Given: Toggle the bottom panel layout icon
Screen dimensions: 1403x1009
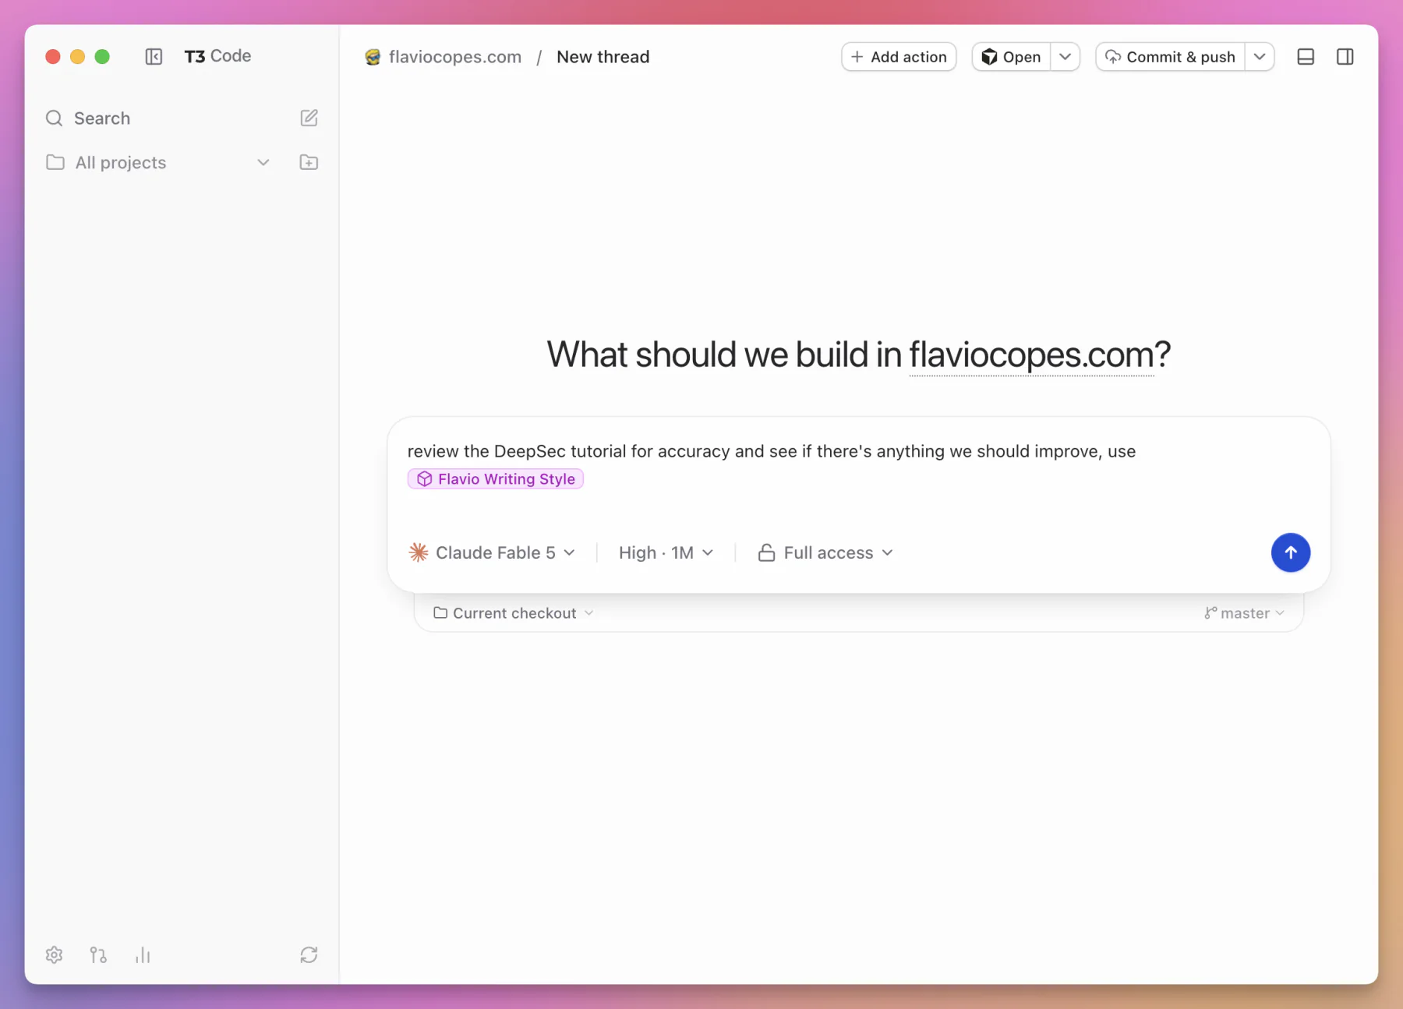Looking at the screenshot, I should [1306, 56].
